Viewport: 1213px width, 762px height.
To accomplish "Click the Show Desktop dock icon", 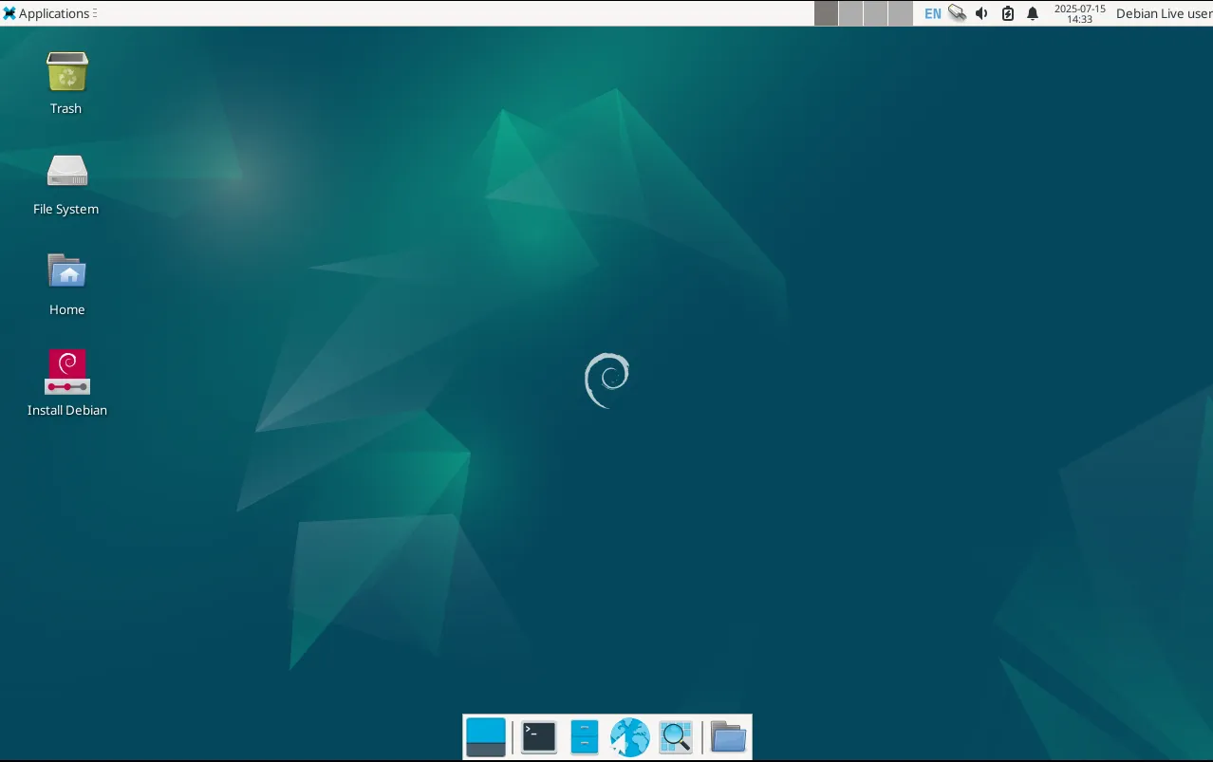I will 486,737.
